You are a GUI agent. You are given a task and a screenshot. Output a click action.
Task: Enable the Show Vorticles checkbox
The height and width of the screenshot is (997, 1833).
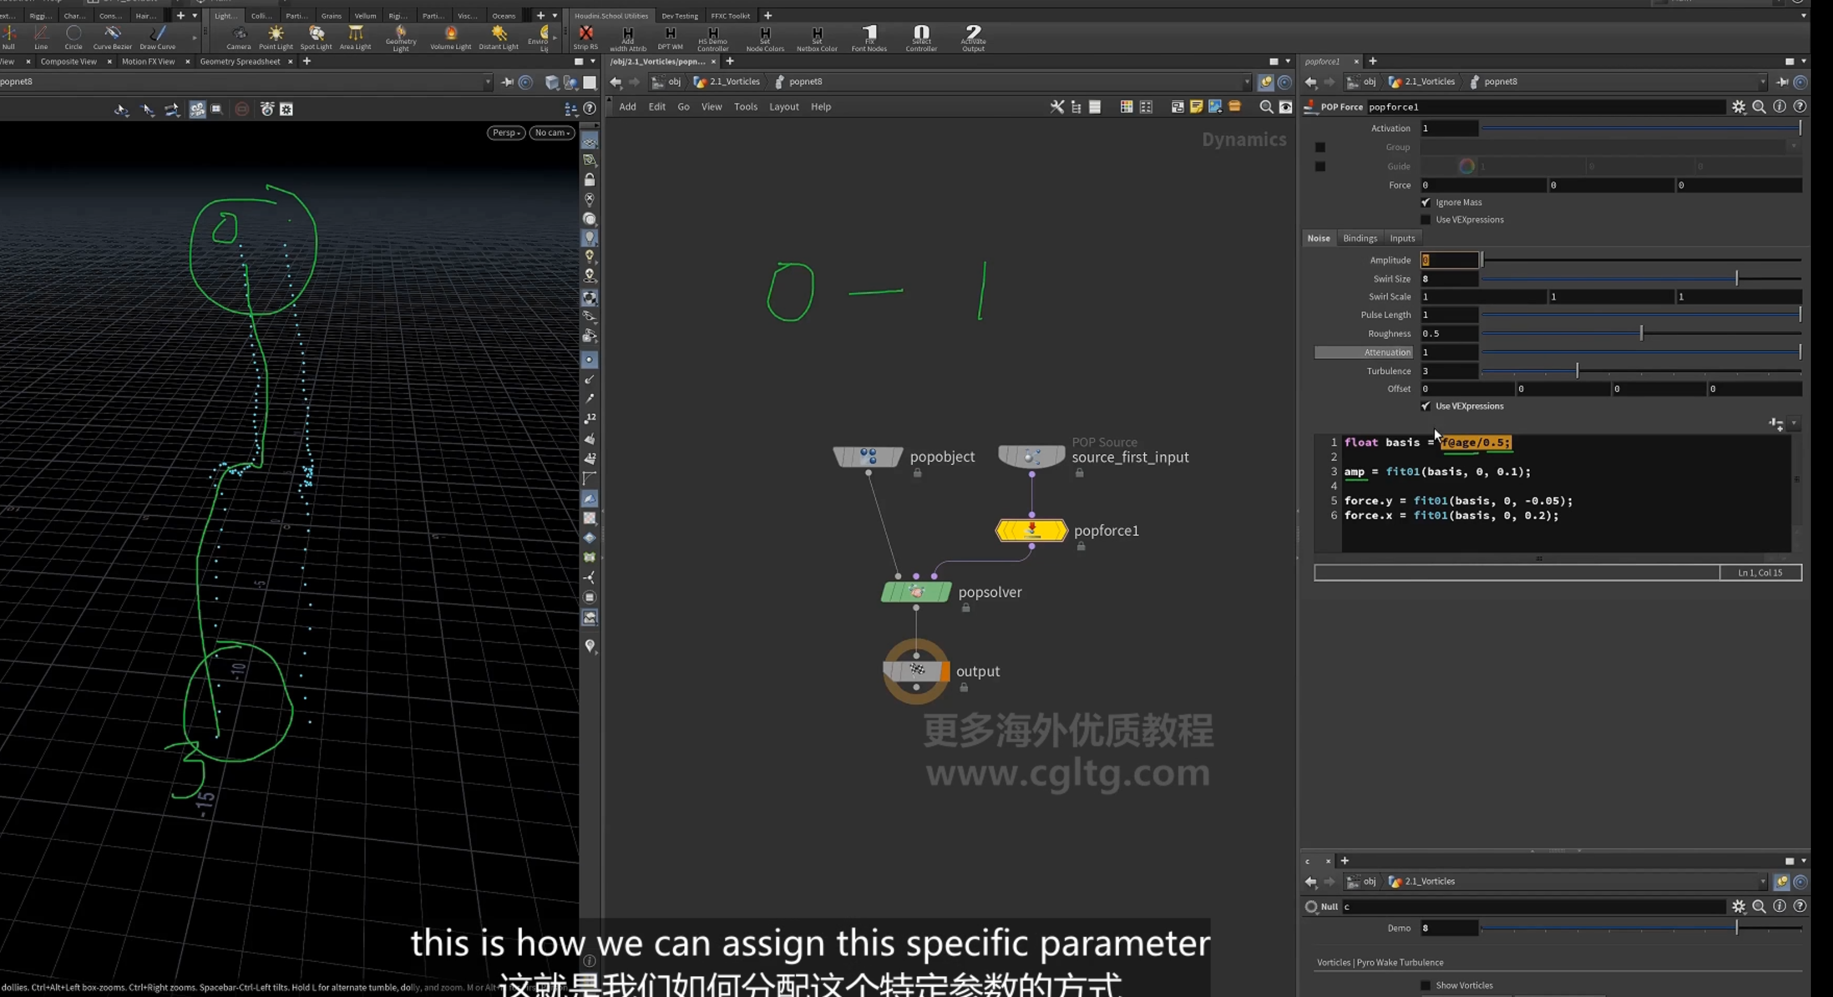(x=1425, y=985)
